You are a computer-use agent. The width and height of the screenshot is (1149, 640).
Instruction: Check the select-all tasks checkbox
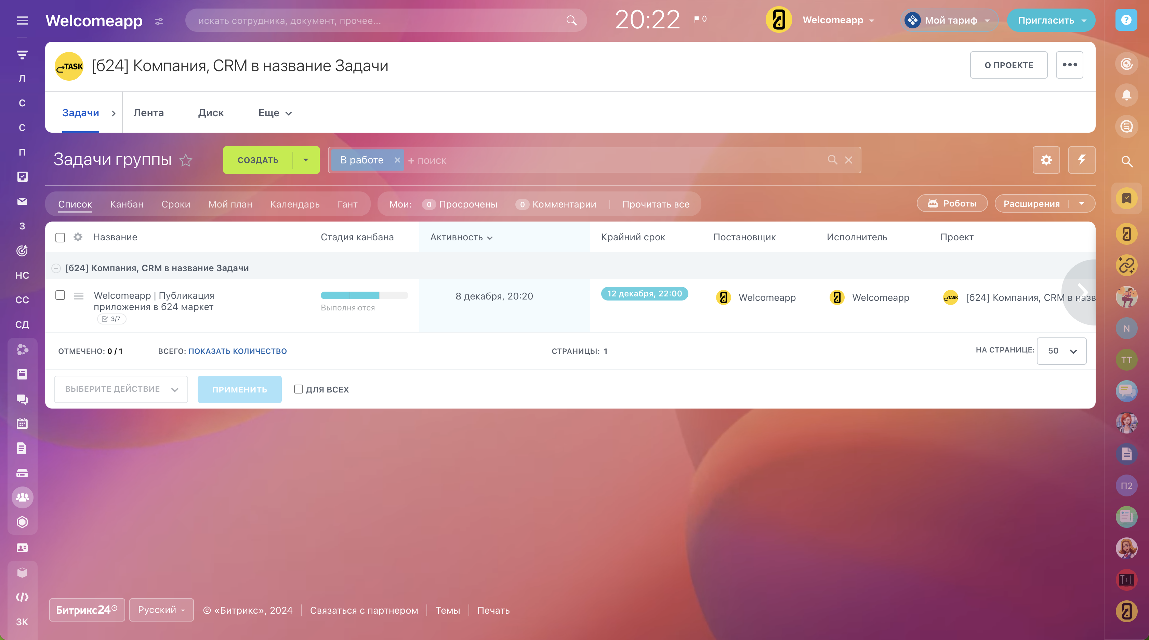60,237
